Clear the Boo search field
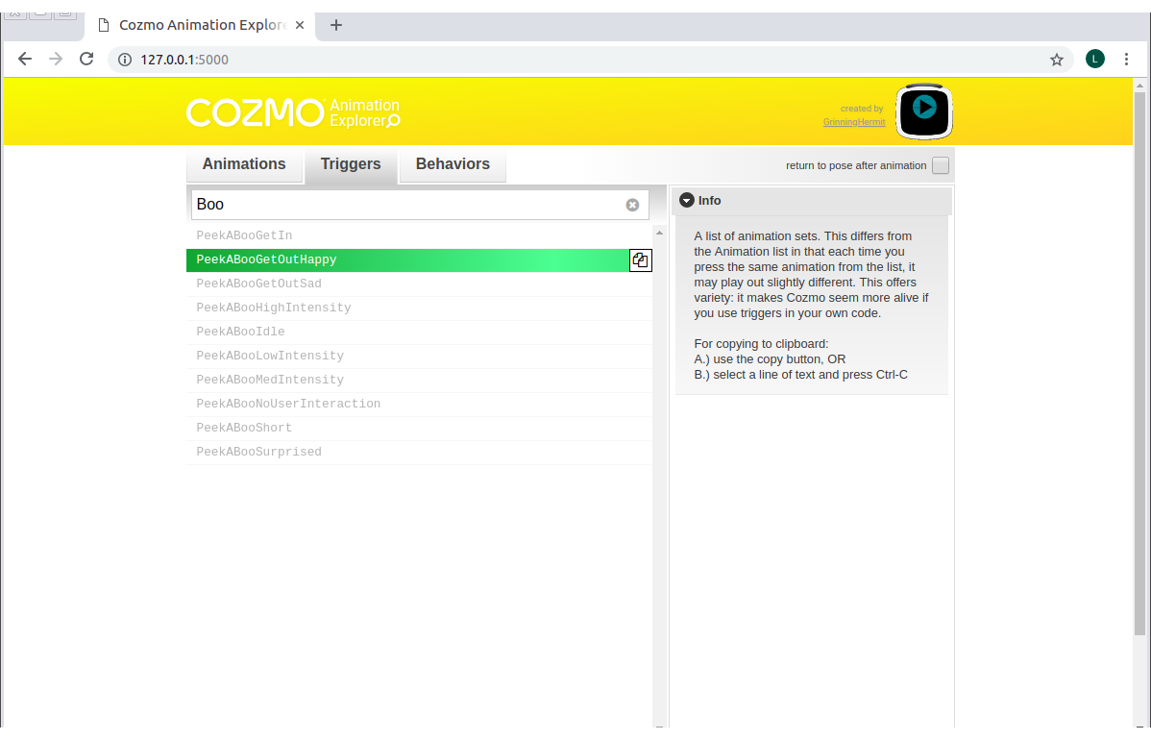 (632, 205)
